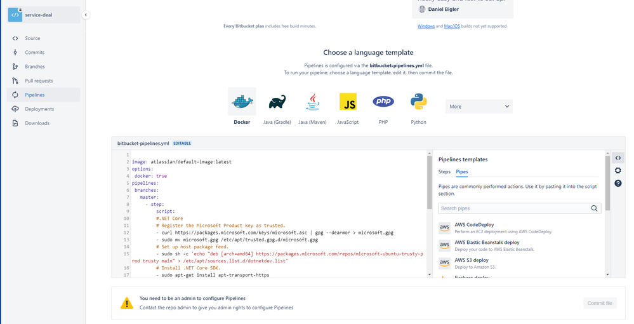This screenshot has height=324, width=634.
Task: Click the search magnifier in Search pipes
Action: (x=594, y=208)
